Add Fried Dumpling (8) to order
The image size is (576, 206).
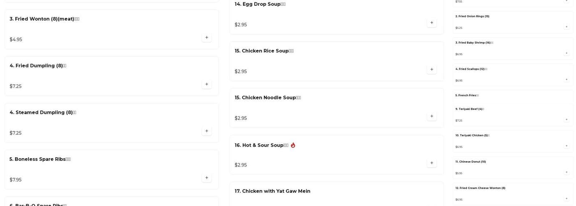point(207,84)
